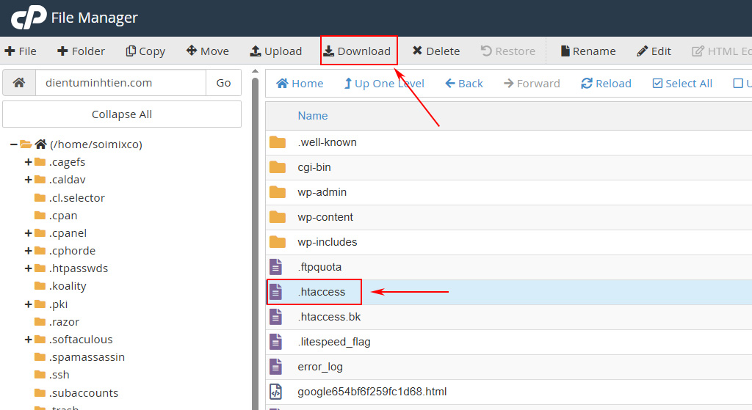The image size is (752, 410).
Task: Click the wp-content folder icon
Action: tap(277, 217)
